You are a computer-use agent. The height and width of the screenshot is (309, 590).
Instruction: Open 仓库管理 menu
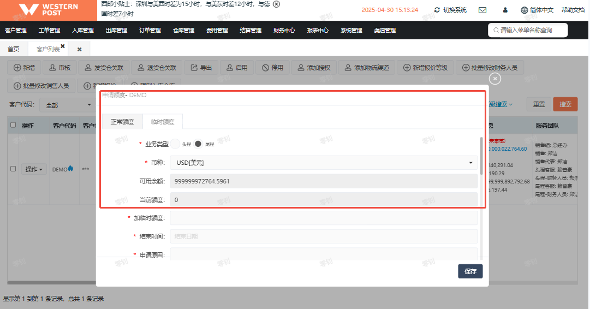(183, 31)
